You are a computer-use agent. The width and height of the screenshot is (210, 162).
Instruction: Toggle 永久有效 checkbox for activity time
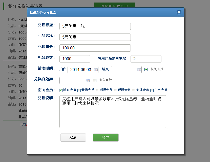point(146,70)
